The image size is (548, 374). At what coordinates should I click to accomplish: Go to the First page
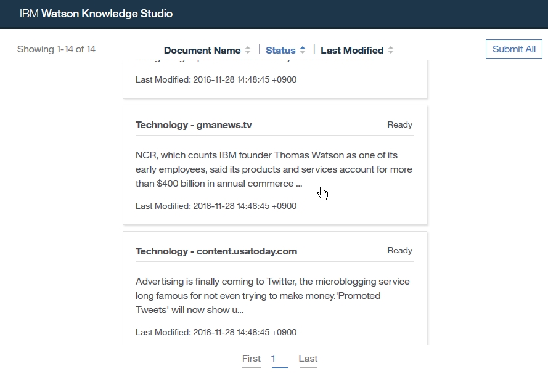tap(252, 359)
